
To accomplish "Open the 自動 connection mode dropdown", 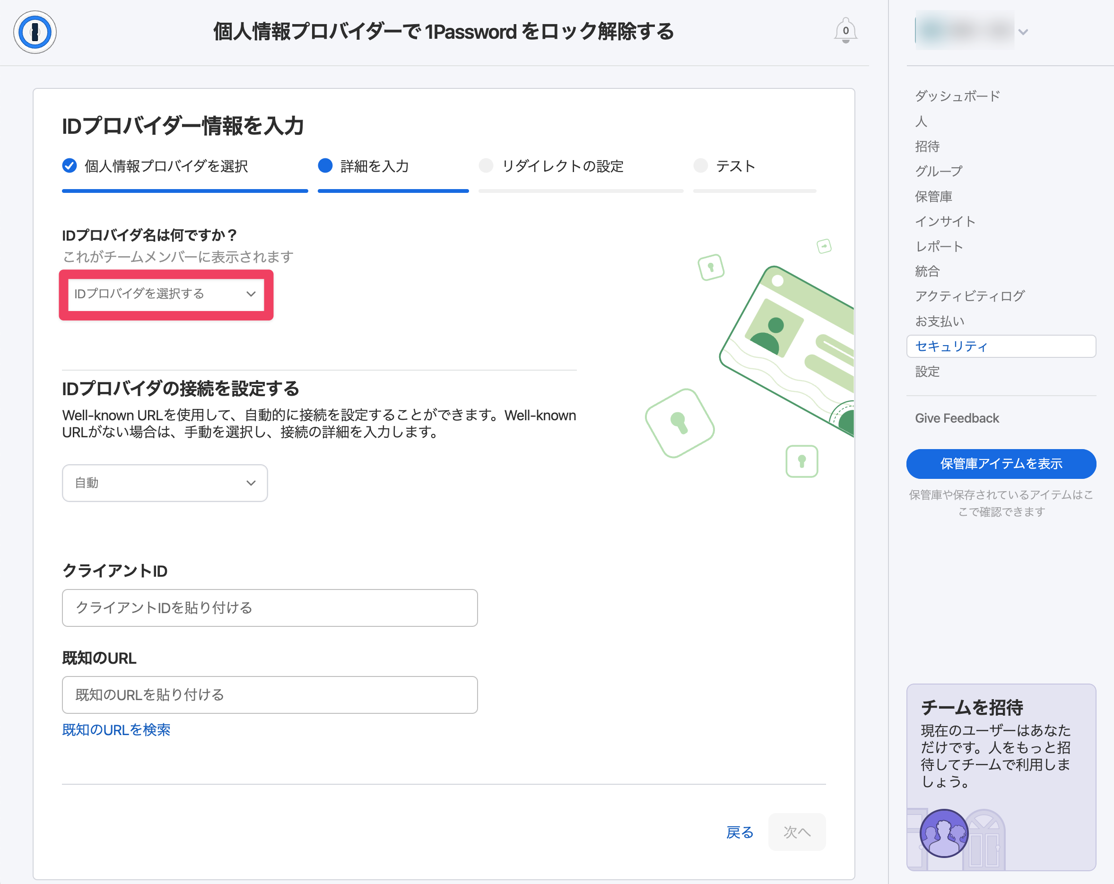I will tap(165, 483).
